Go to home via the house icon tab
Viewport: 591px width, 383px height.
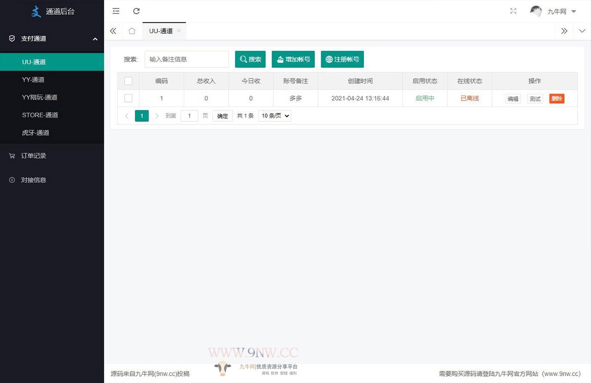click(132, 31)
